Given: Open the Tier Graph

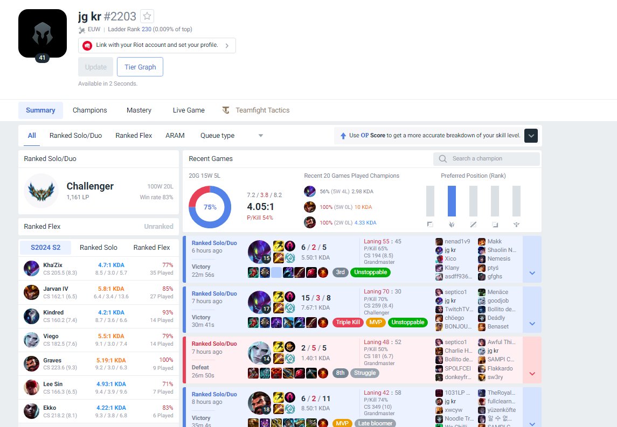Looking at the screenshot, I should coord(140,67).
